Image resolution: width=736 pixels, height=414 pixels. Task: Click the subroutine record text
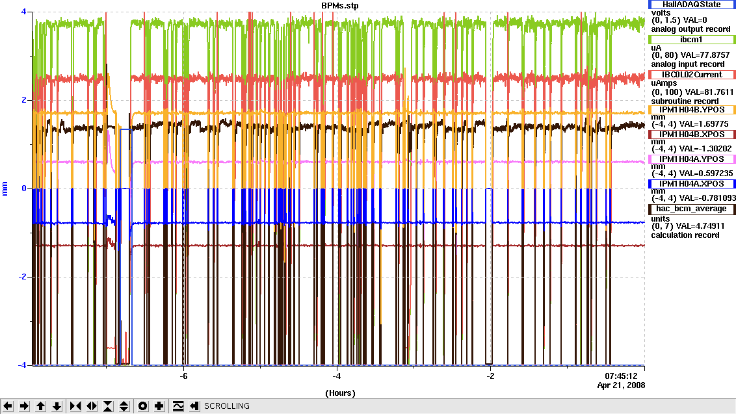pyautogui.click(x=685, y=101)
